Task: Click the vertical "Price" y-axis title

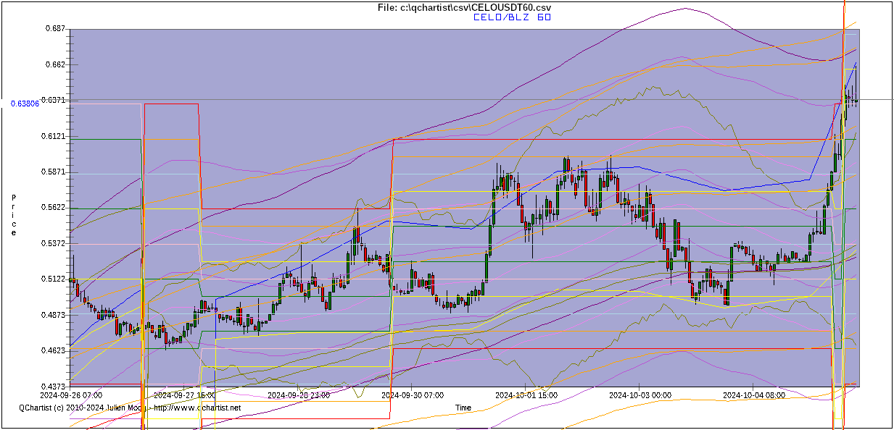Action: coord(13,215)
